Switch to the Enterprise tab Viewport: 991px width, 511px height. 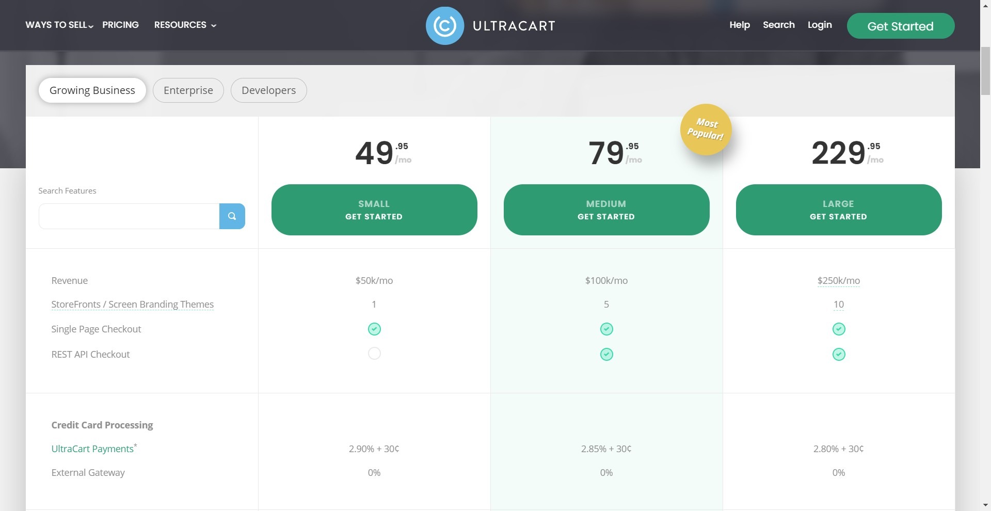pos(188,90)
